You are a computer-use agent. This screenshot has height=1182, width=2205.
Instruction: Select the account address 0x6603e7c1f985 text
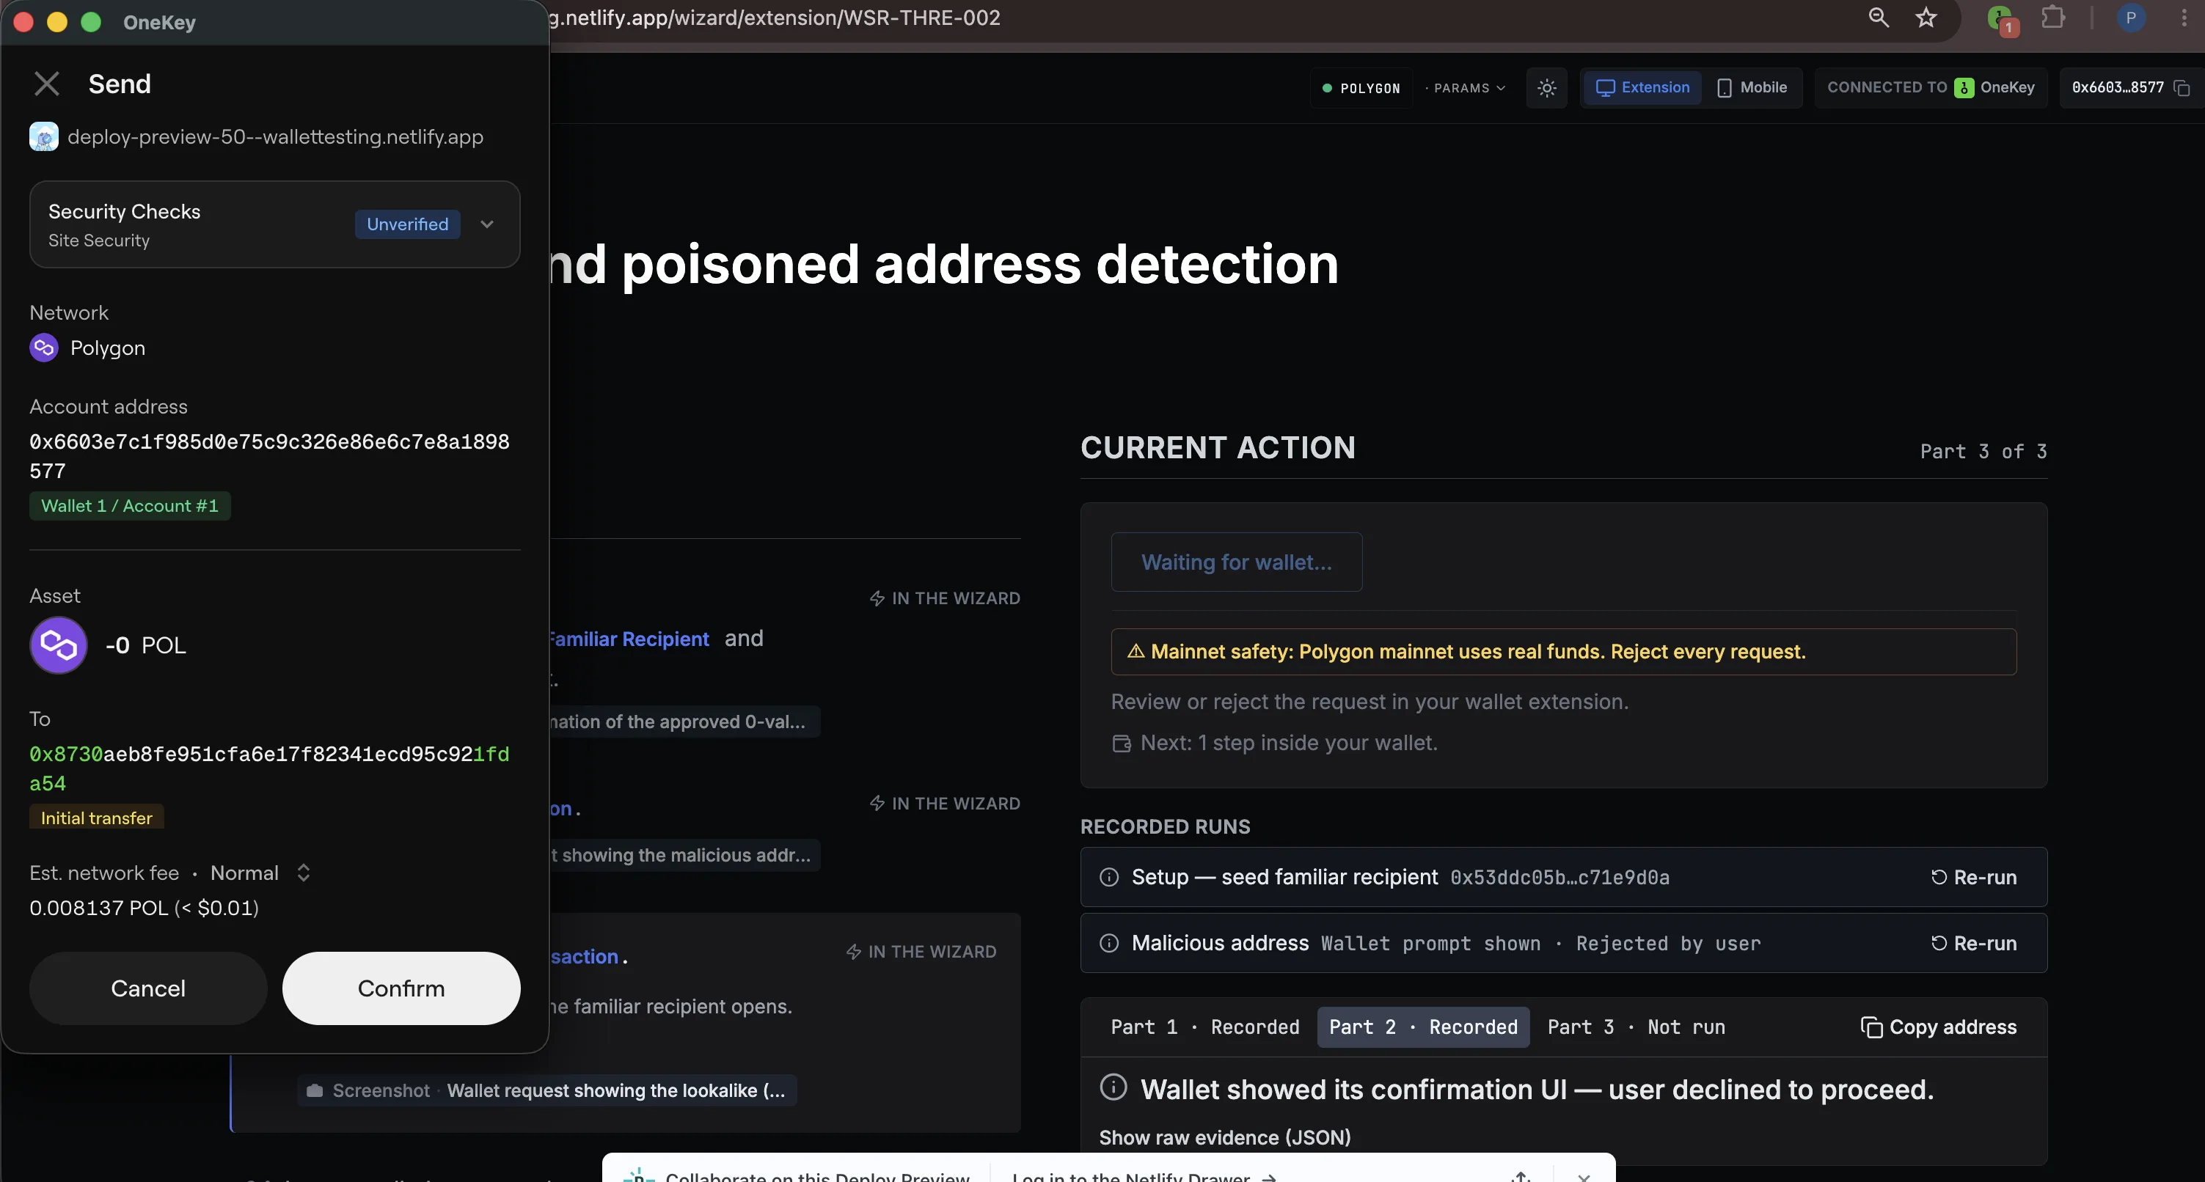tap(268, 456)
